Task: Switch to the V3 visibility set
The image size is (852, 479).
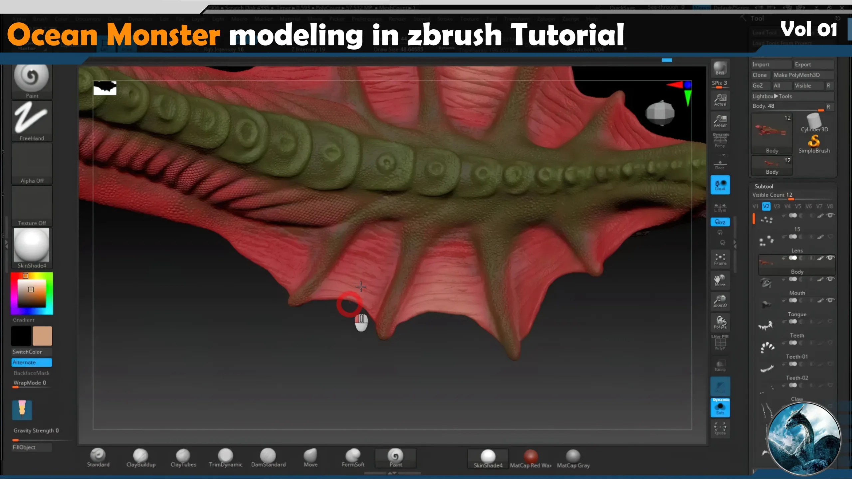Action: 776,206
